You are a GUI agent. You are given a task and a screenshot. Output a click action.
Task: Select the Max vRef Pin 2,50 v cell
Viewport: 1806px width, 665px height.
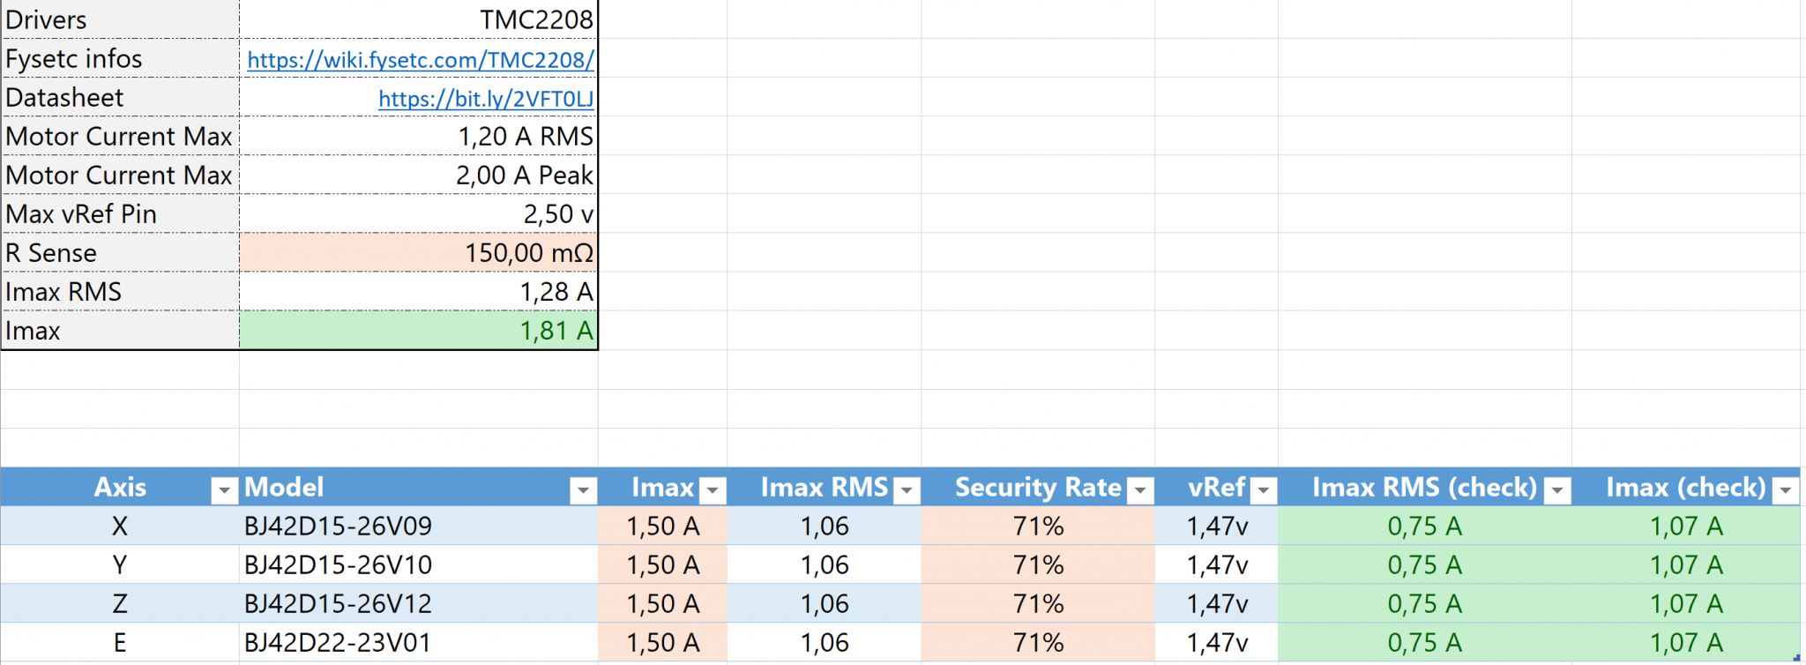pyautogui.click(x=419, y=214)
